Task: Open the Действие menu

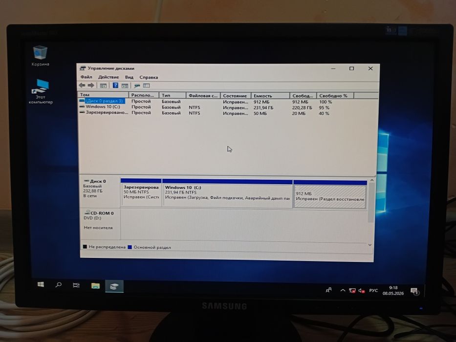Action: (x=109, y=77)
